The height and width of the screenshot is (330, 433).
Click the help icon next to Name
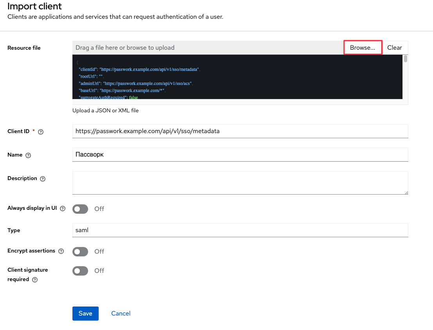click(28, 155)
